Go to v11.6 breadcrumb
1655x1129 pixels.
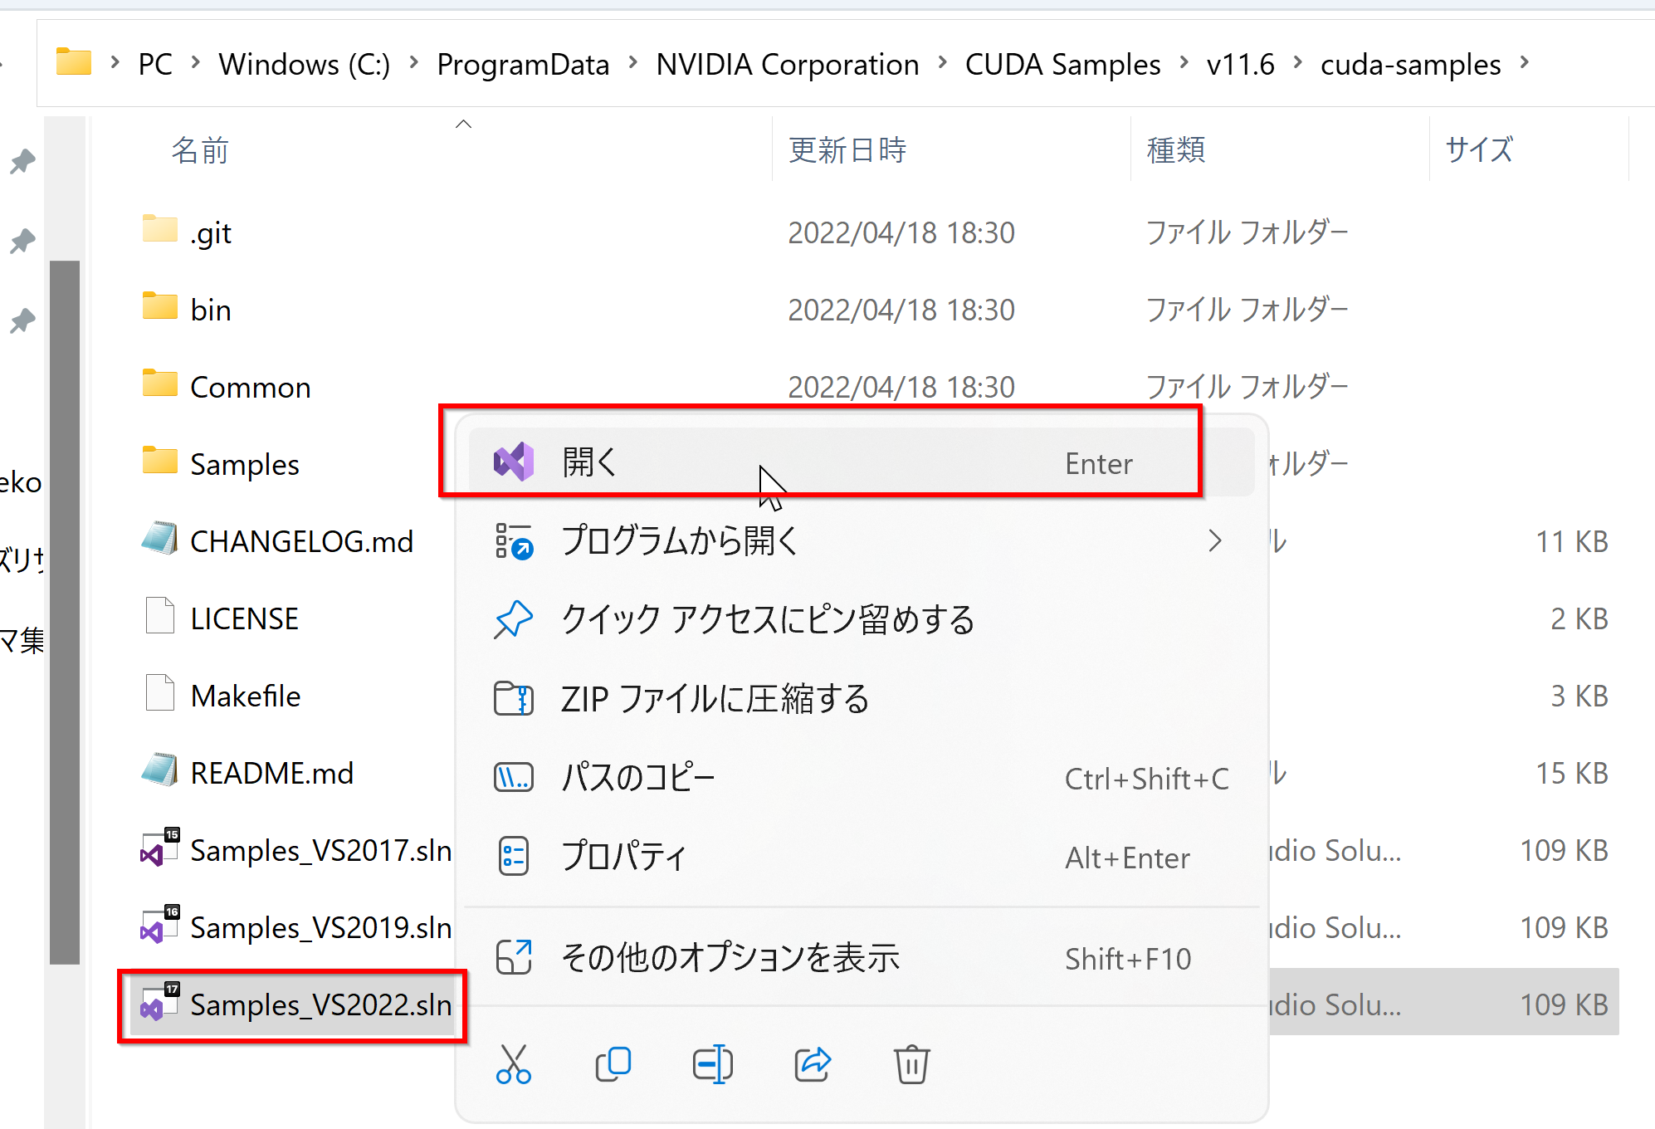coord(1240,64)
